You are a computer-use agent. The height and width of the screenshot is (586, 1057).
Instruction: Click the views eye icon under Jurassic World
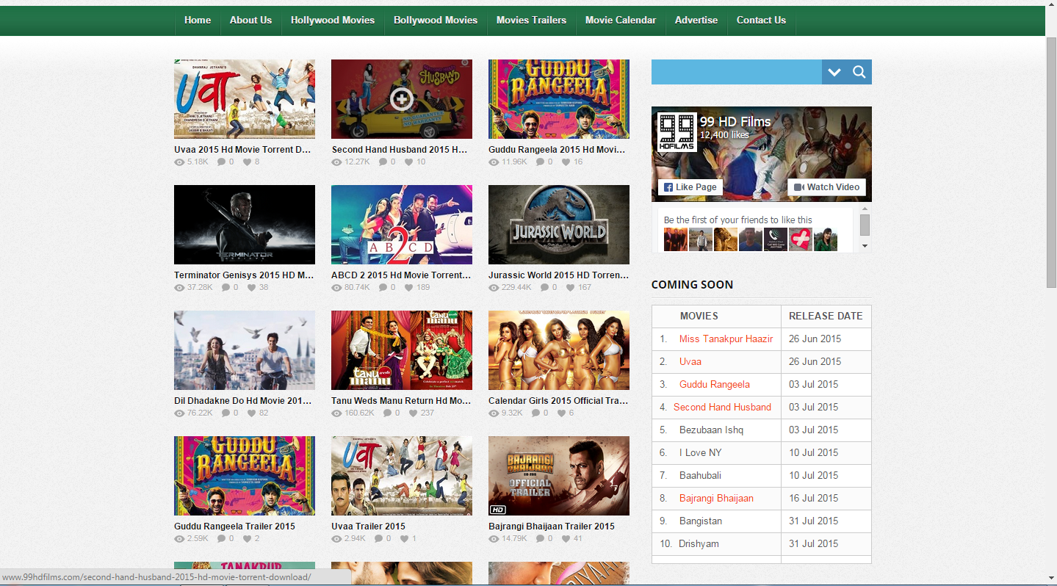coord(494,288)
